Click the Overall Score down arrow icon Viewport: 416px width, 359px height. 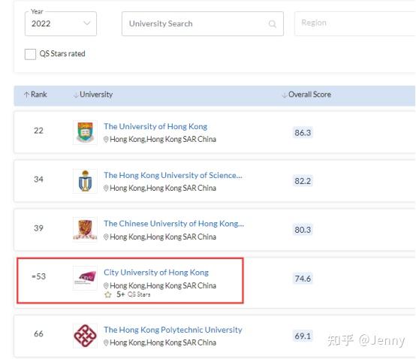(285, 95)
